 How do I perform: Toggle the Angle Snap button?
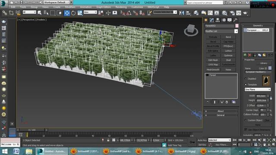pos(129,13)
